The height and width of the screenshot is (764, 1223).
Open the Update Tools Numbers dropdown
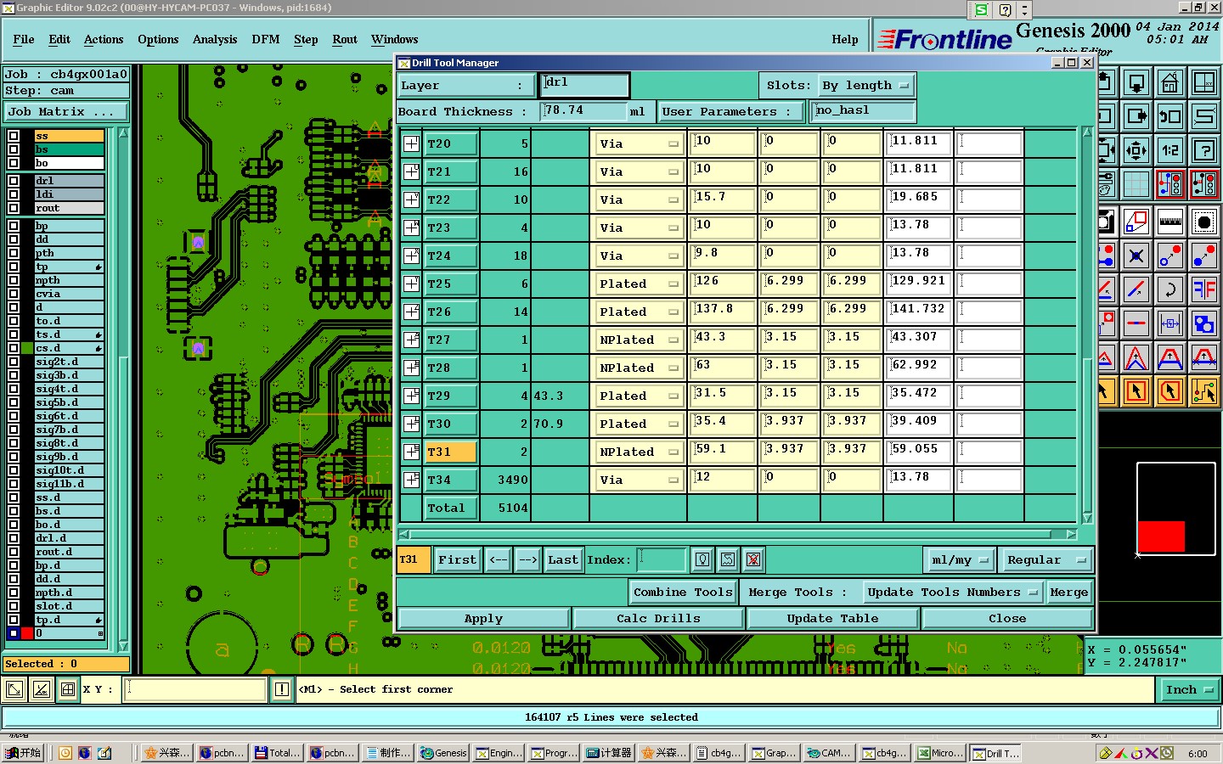point(951,593)
